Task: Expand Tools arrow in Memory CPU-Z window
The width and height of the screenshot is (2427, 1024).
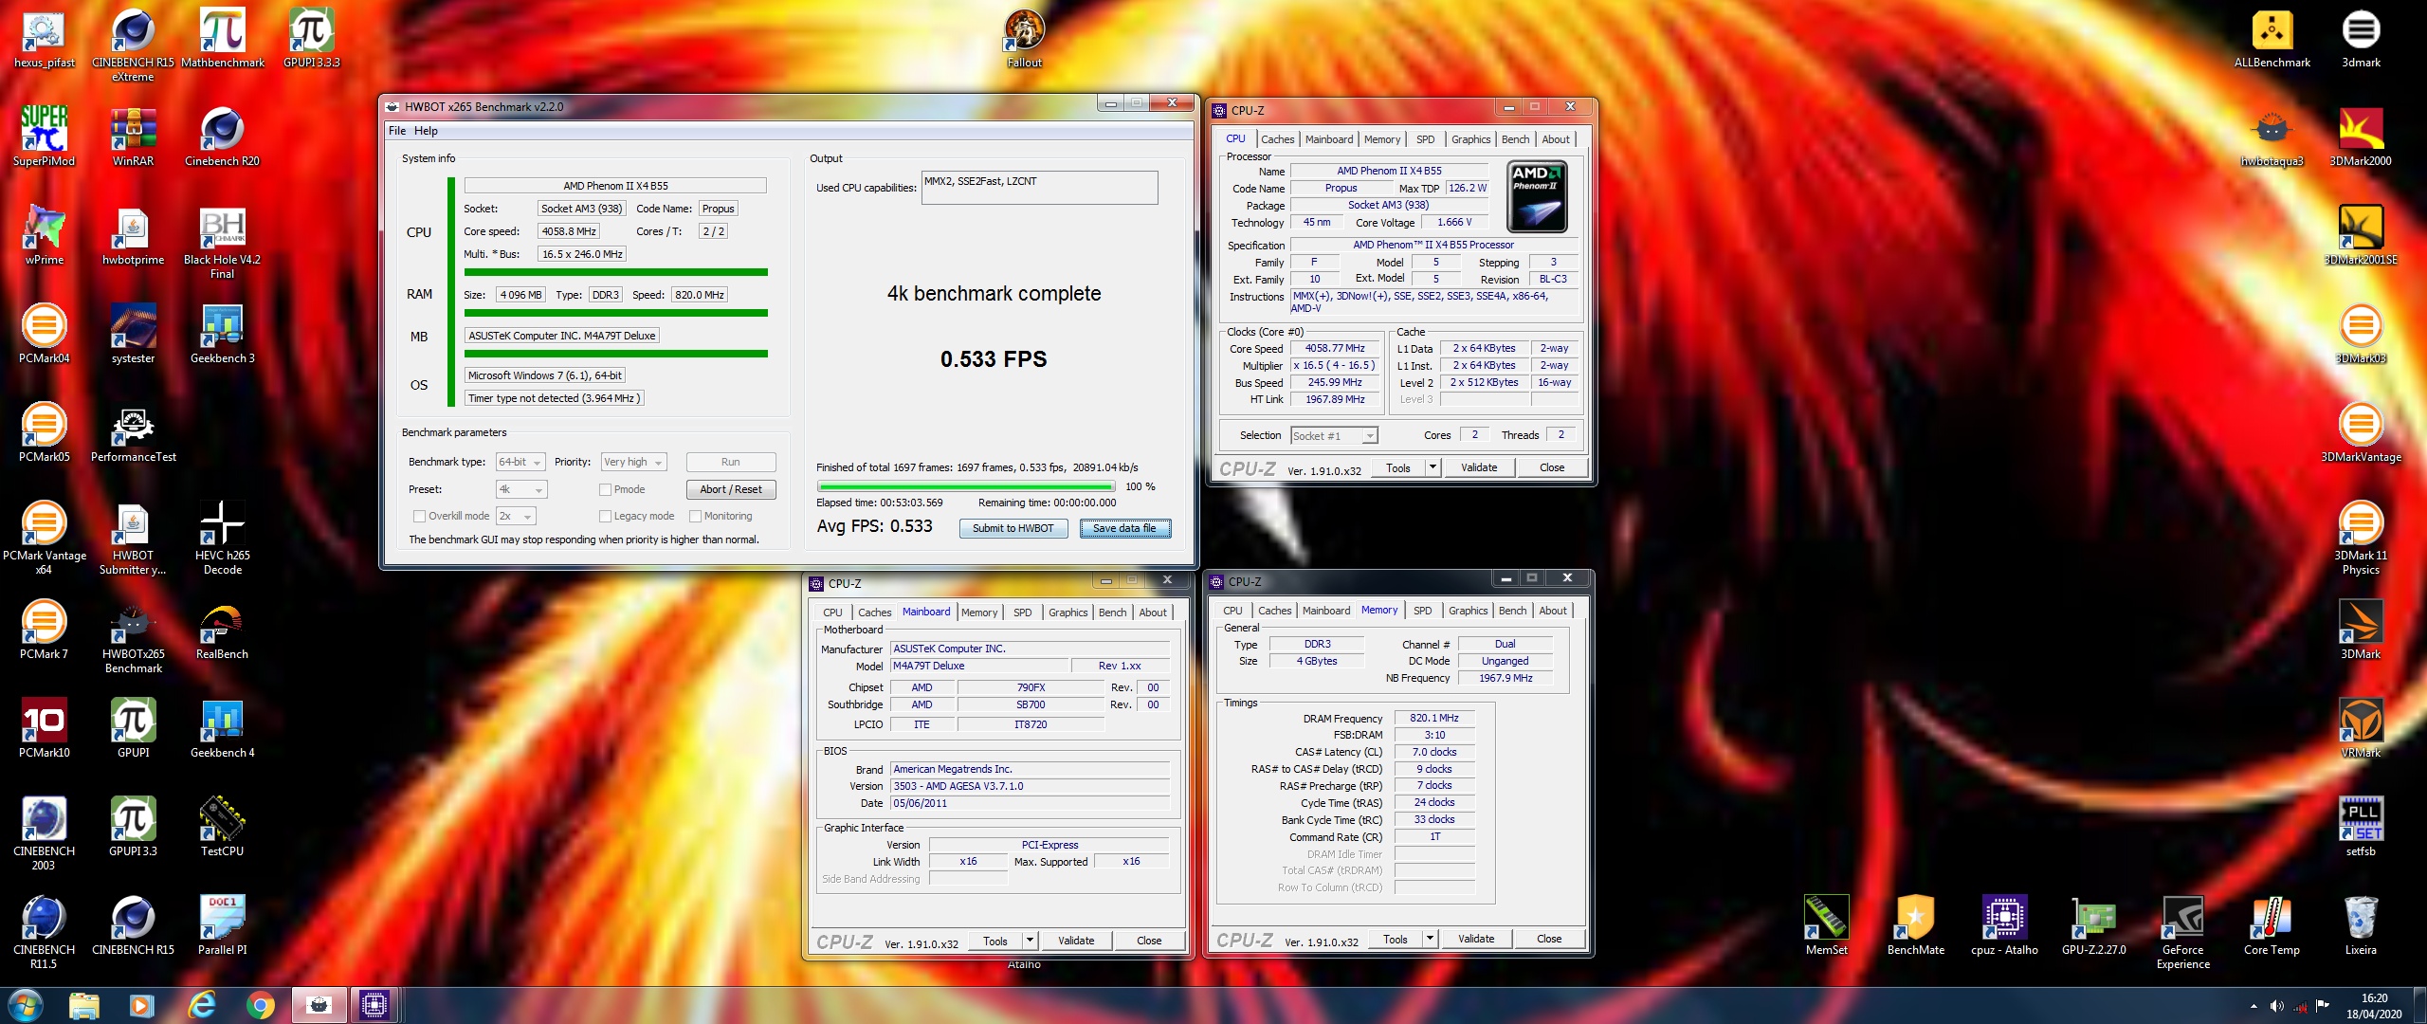Action: [x=1430, y=939]
